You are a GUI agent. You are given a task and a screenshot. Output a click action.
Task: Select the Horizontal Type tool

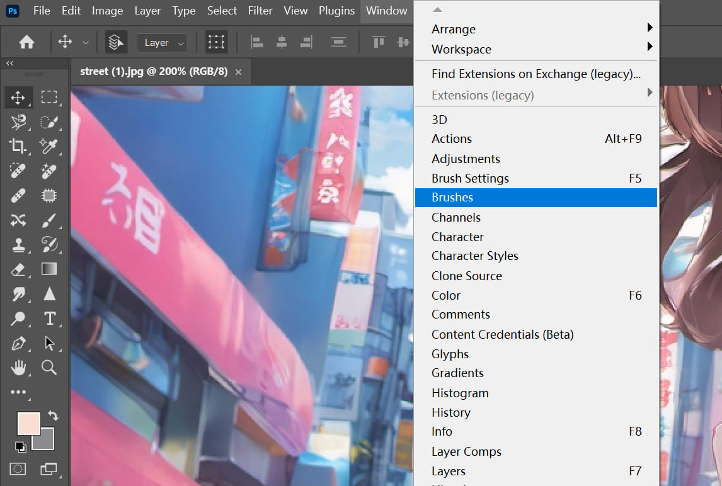coord(49,319)
